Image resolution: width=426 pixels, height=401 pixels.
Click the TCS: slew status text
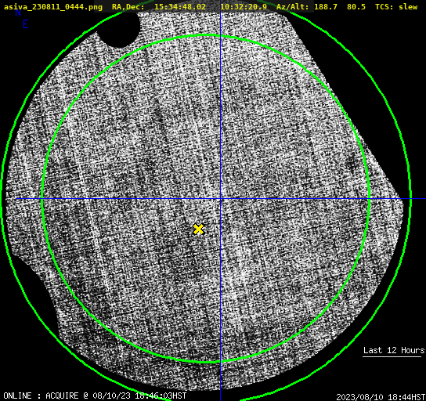pyautogui.click(x=396, y=6)
